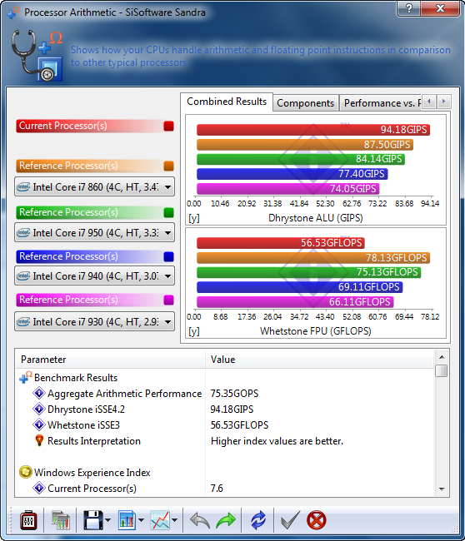Click the Parameter column header
465x541 pixels.
111,360
